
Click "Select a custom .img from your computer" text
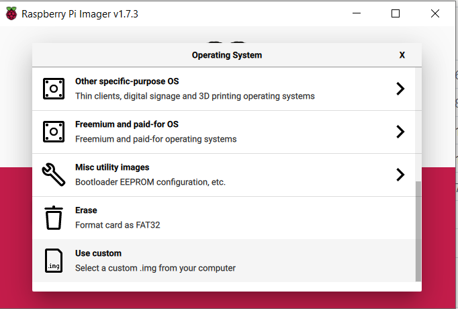(x=155, y=268)
